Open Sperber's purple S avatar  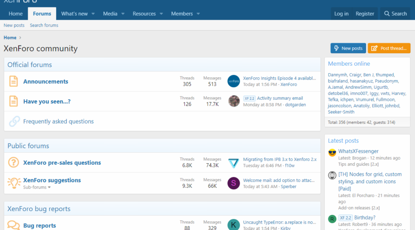[233, 183]
